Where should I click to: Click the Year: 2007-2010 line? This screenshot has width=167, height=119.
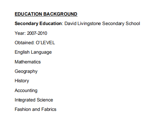pyautogui.click(x=31, y=33)
